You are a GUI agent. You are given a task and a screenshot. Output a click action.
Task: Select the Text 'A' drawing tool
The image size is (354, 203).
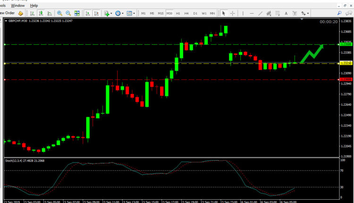[x=286, y=13]
